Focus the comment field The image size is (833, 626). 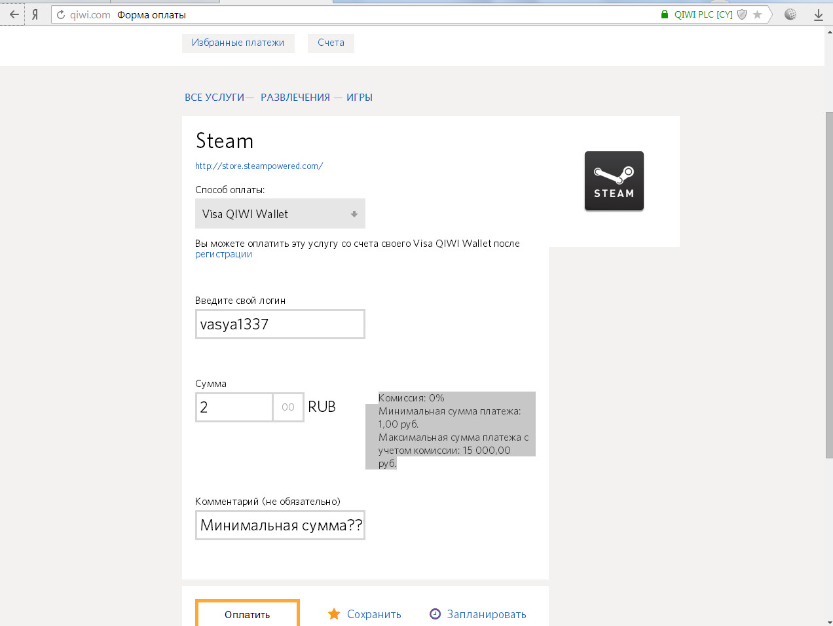(280, 525)
